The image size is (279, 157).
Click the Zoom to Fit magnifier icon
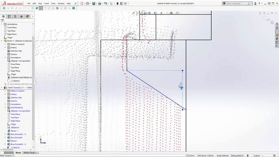click(133, 13)
